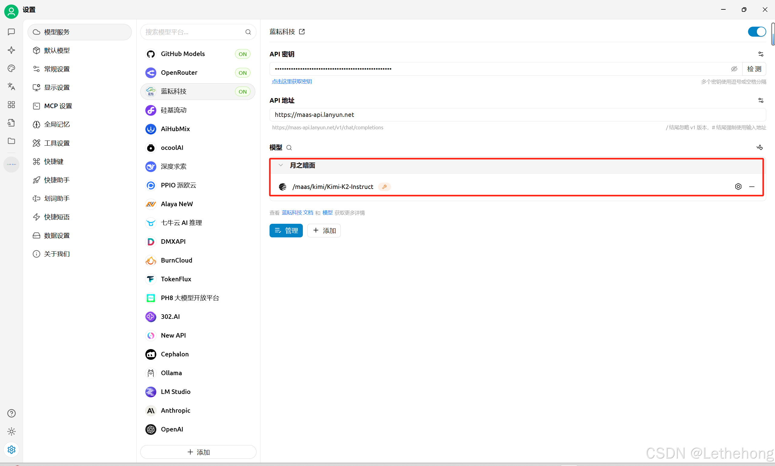This screenshot has height=466, width=775.
Task: Click the settings panel vertical scrollbar
Action: click(x=773, y=34)
